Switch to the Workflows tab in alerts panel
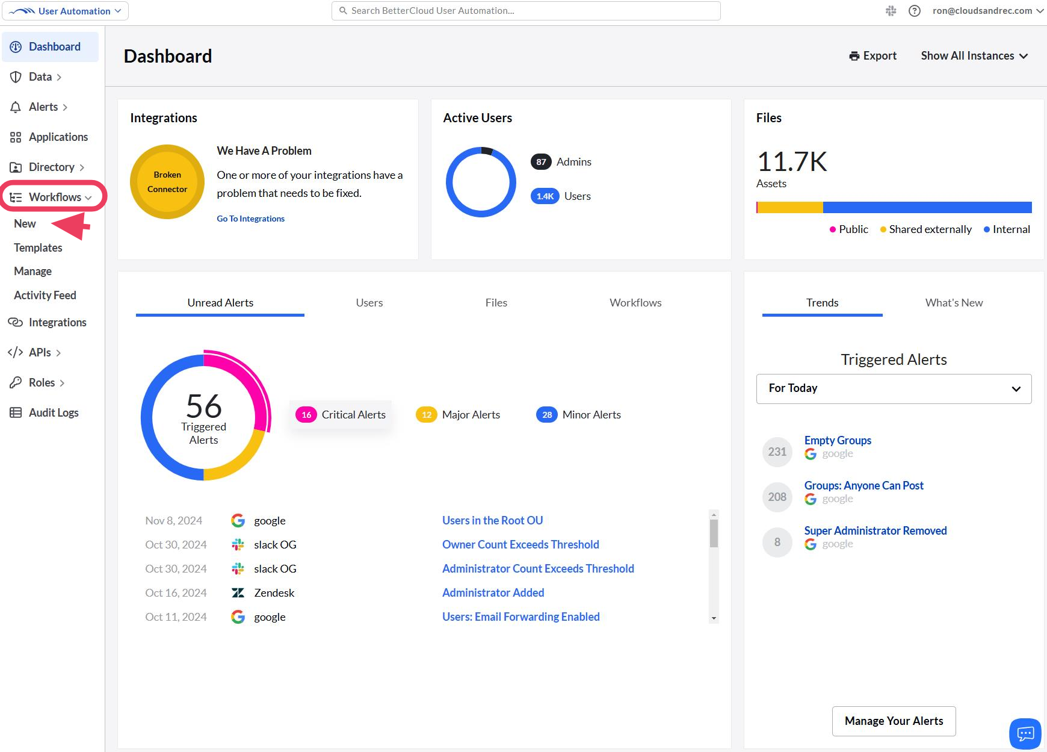 635,303
